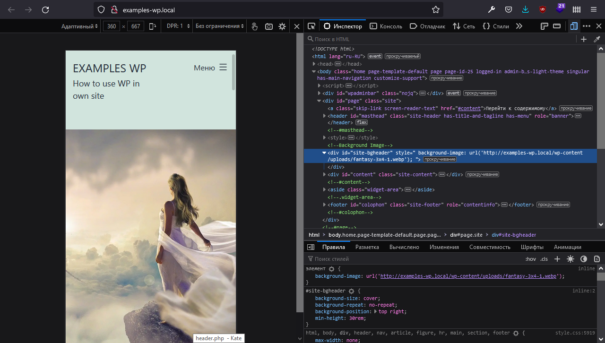The image size is (605, 343).
Task: Open the Вычислено sidebar tab
Action: point(404,247)
